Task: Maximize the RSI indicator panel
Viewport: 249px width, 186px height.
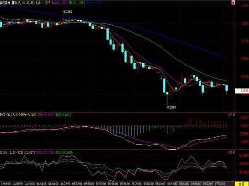Action: (231, 152)
